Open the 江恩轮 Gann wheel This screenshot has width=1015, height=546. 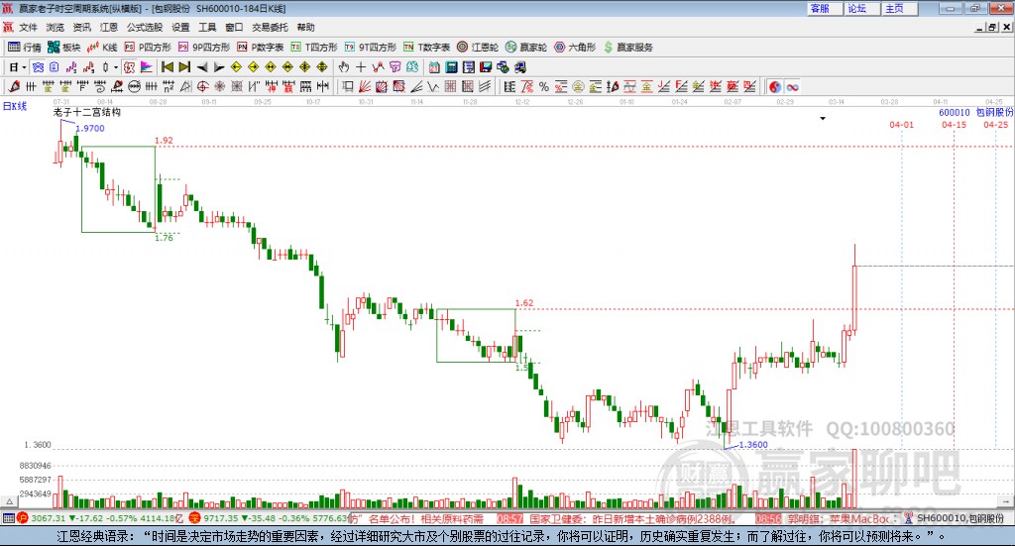pos(478,48)
